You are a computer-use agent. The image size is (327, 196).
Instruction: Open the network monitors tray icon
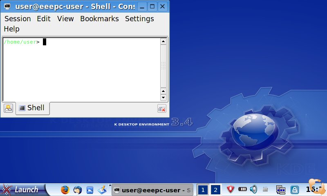281,190
